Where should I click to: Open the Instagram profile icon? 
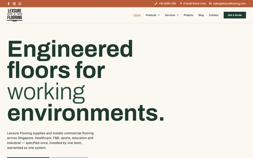(14, 3)
